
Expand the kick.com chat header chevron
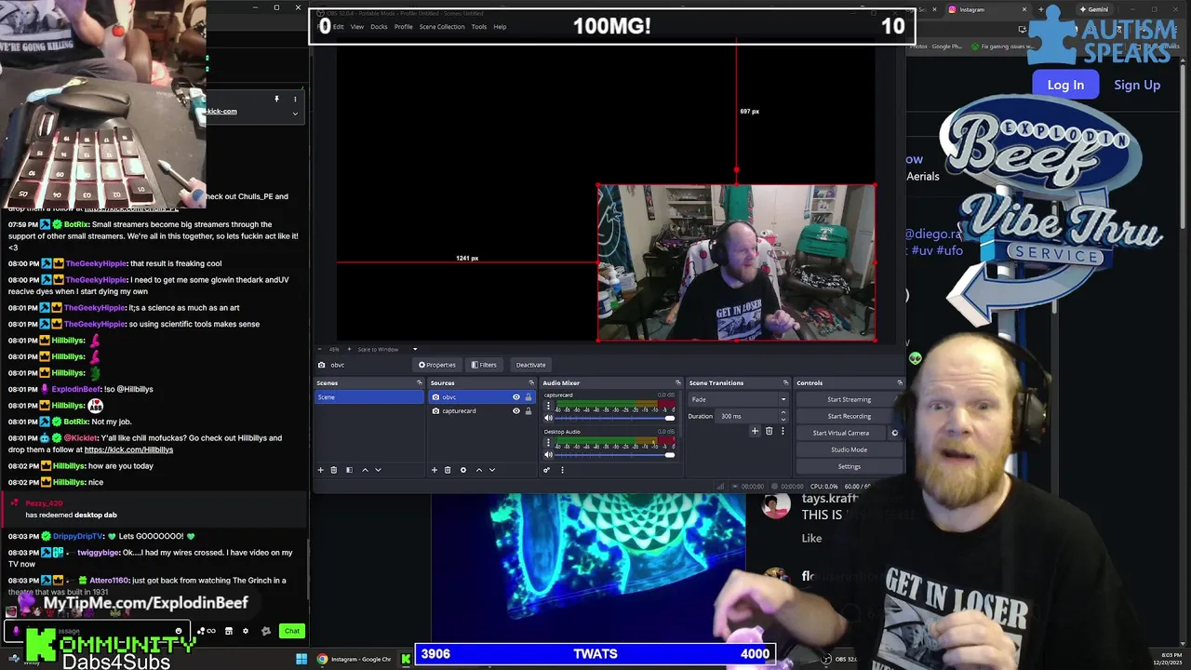coord(295,114)
